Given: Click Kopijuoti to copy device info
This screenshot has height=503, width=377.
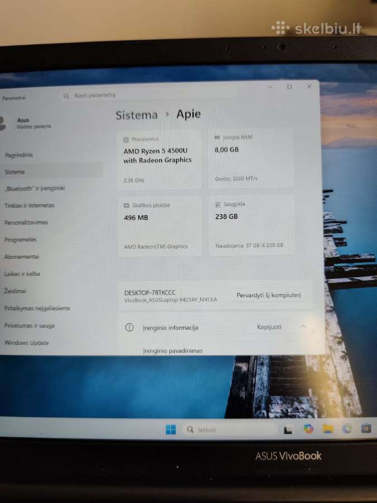Looking at the screenshot, I should (269, 327).
